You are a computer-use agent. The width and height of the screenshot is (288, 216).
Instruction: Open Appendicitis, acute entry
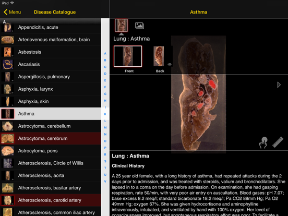click(50, 27)
